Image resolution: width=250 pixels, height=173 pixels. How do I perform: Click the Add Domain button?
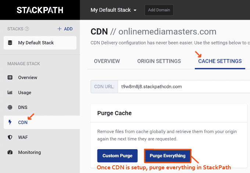click(159, 10)
